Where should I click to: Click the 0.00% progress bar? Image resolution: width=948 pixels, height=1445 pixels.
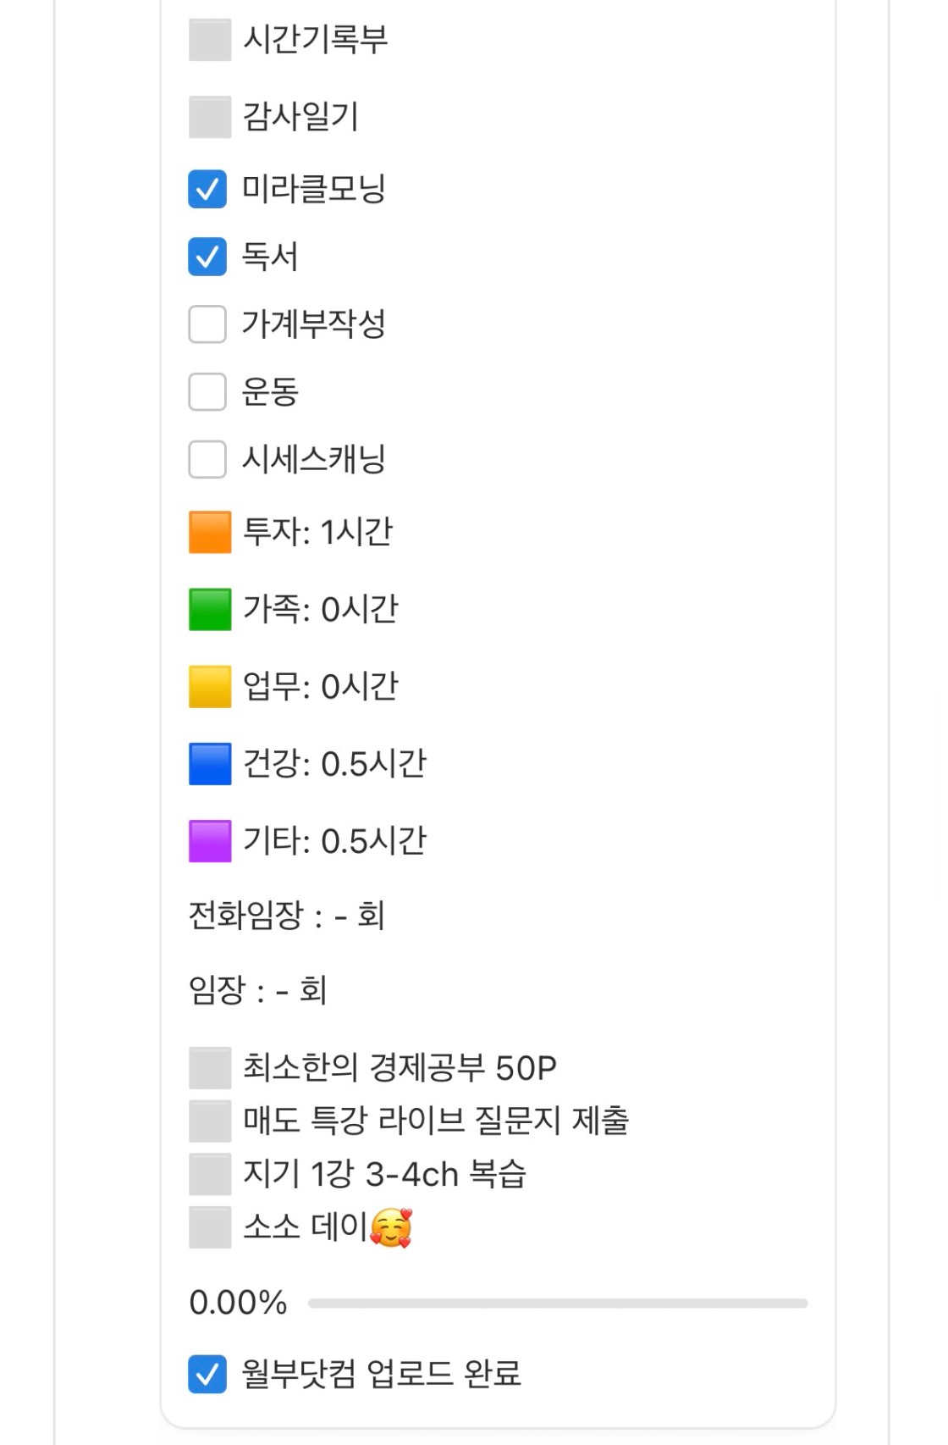coord(557,1304)
